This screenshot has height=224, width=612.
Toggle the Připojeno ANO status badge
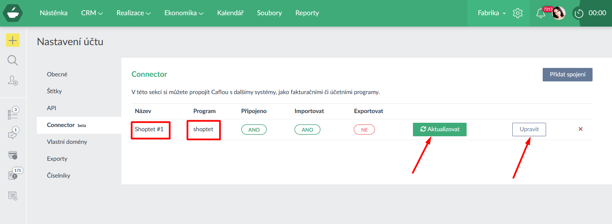[254, 130]
